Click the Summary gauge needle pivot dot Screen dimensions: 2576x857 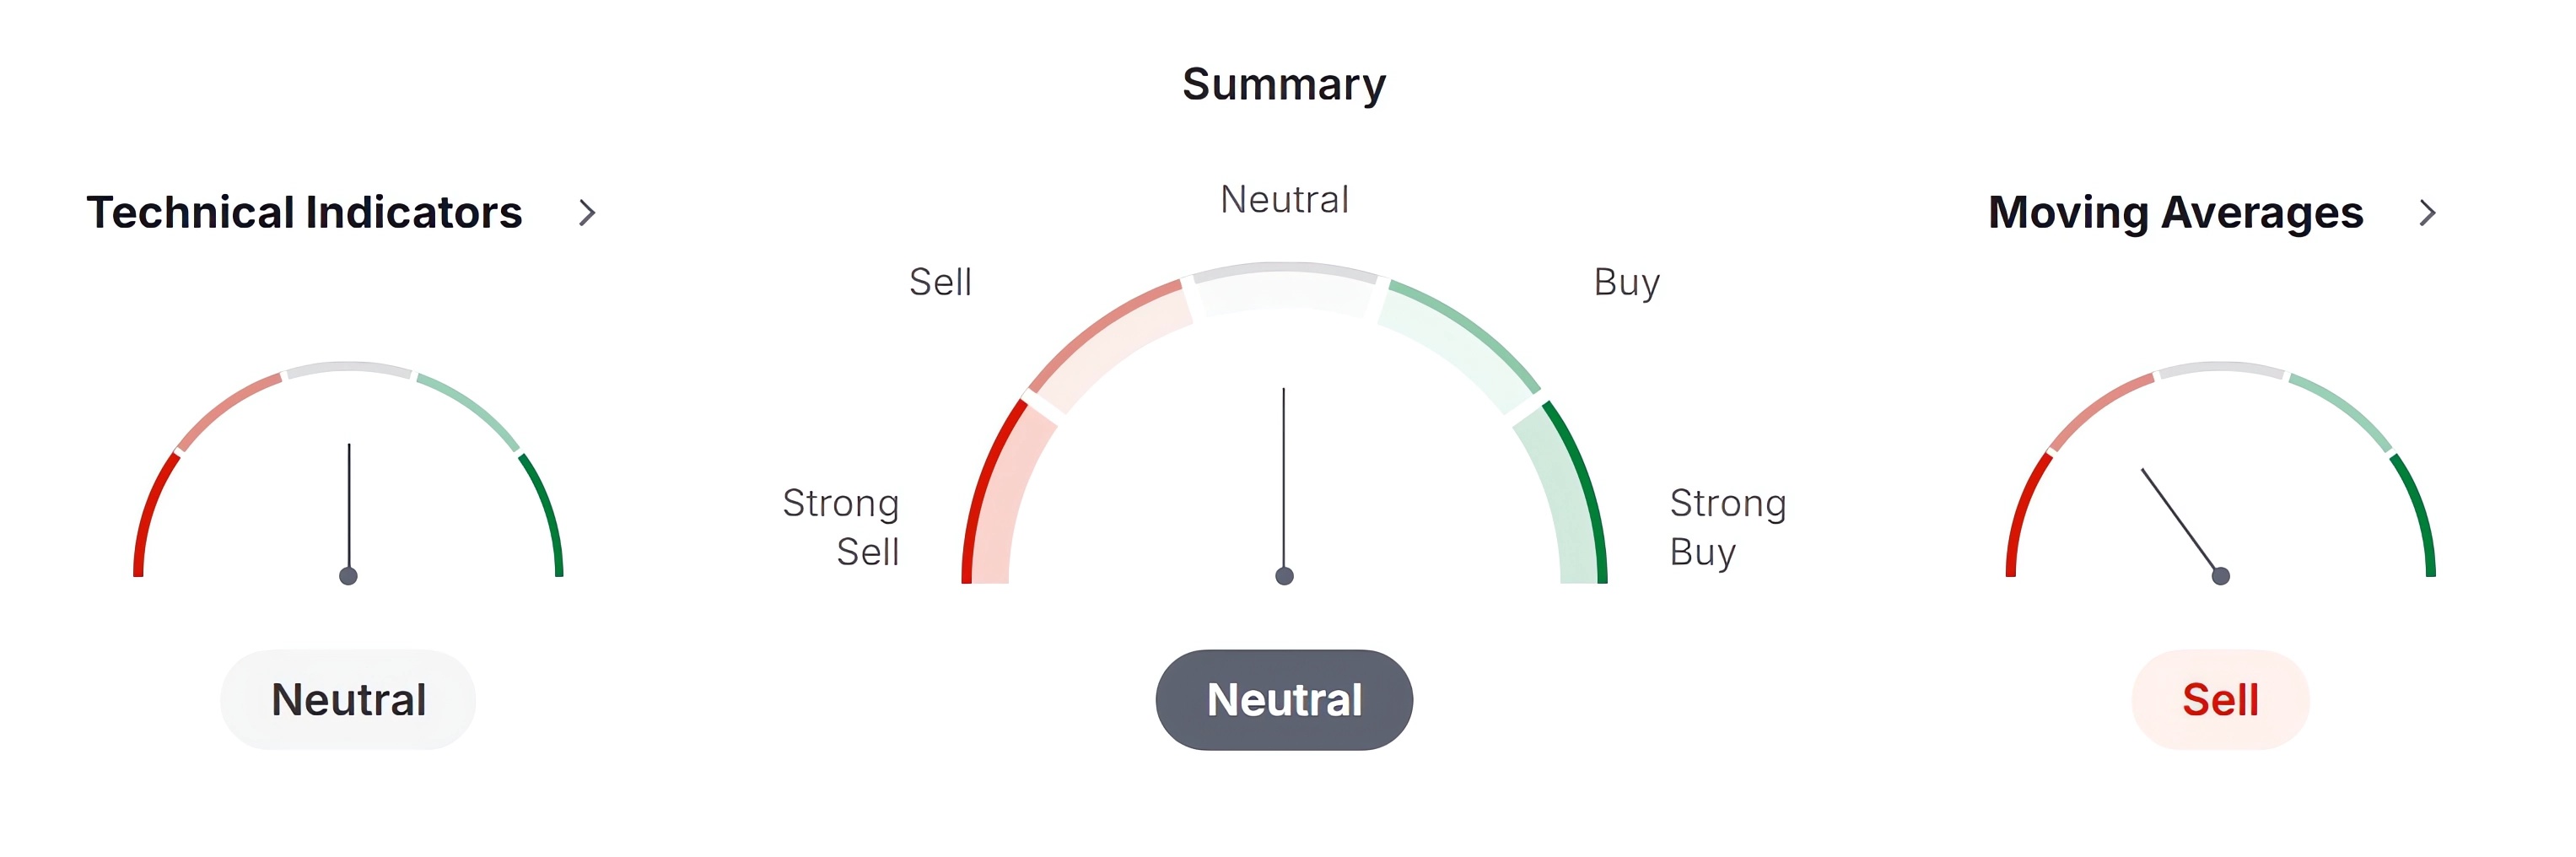pyautogui.click(x=1284, y=576)
